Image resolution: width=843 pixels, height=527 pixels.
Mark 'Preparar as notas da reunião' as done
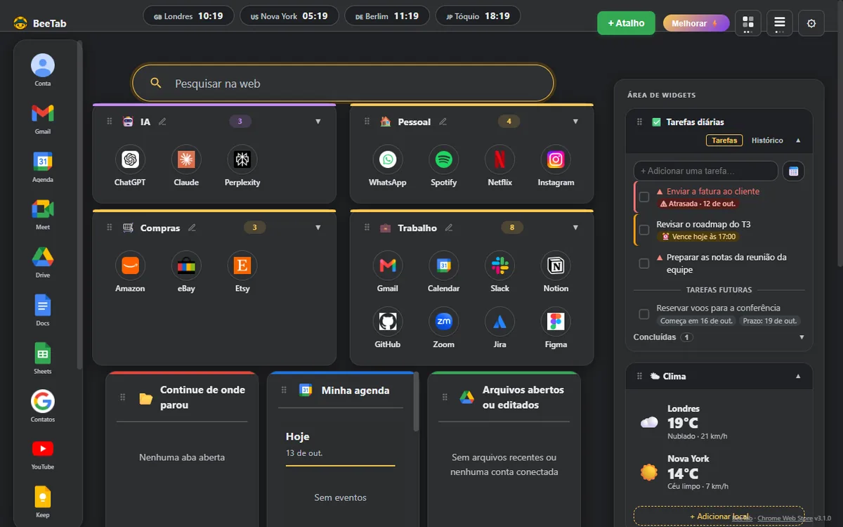click(643, 263)
